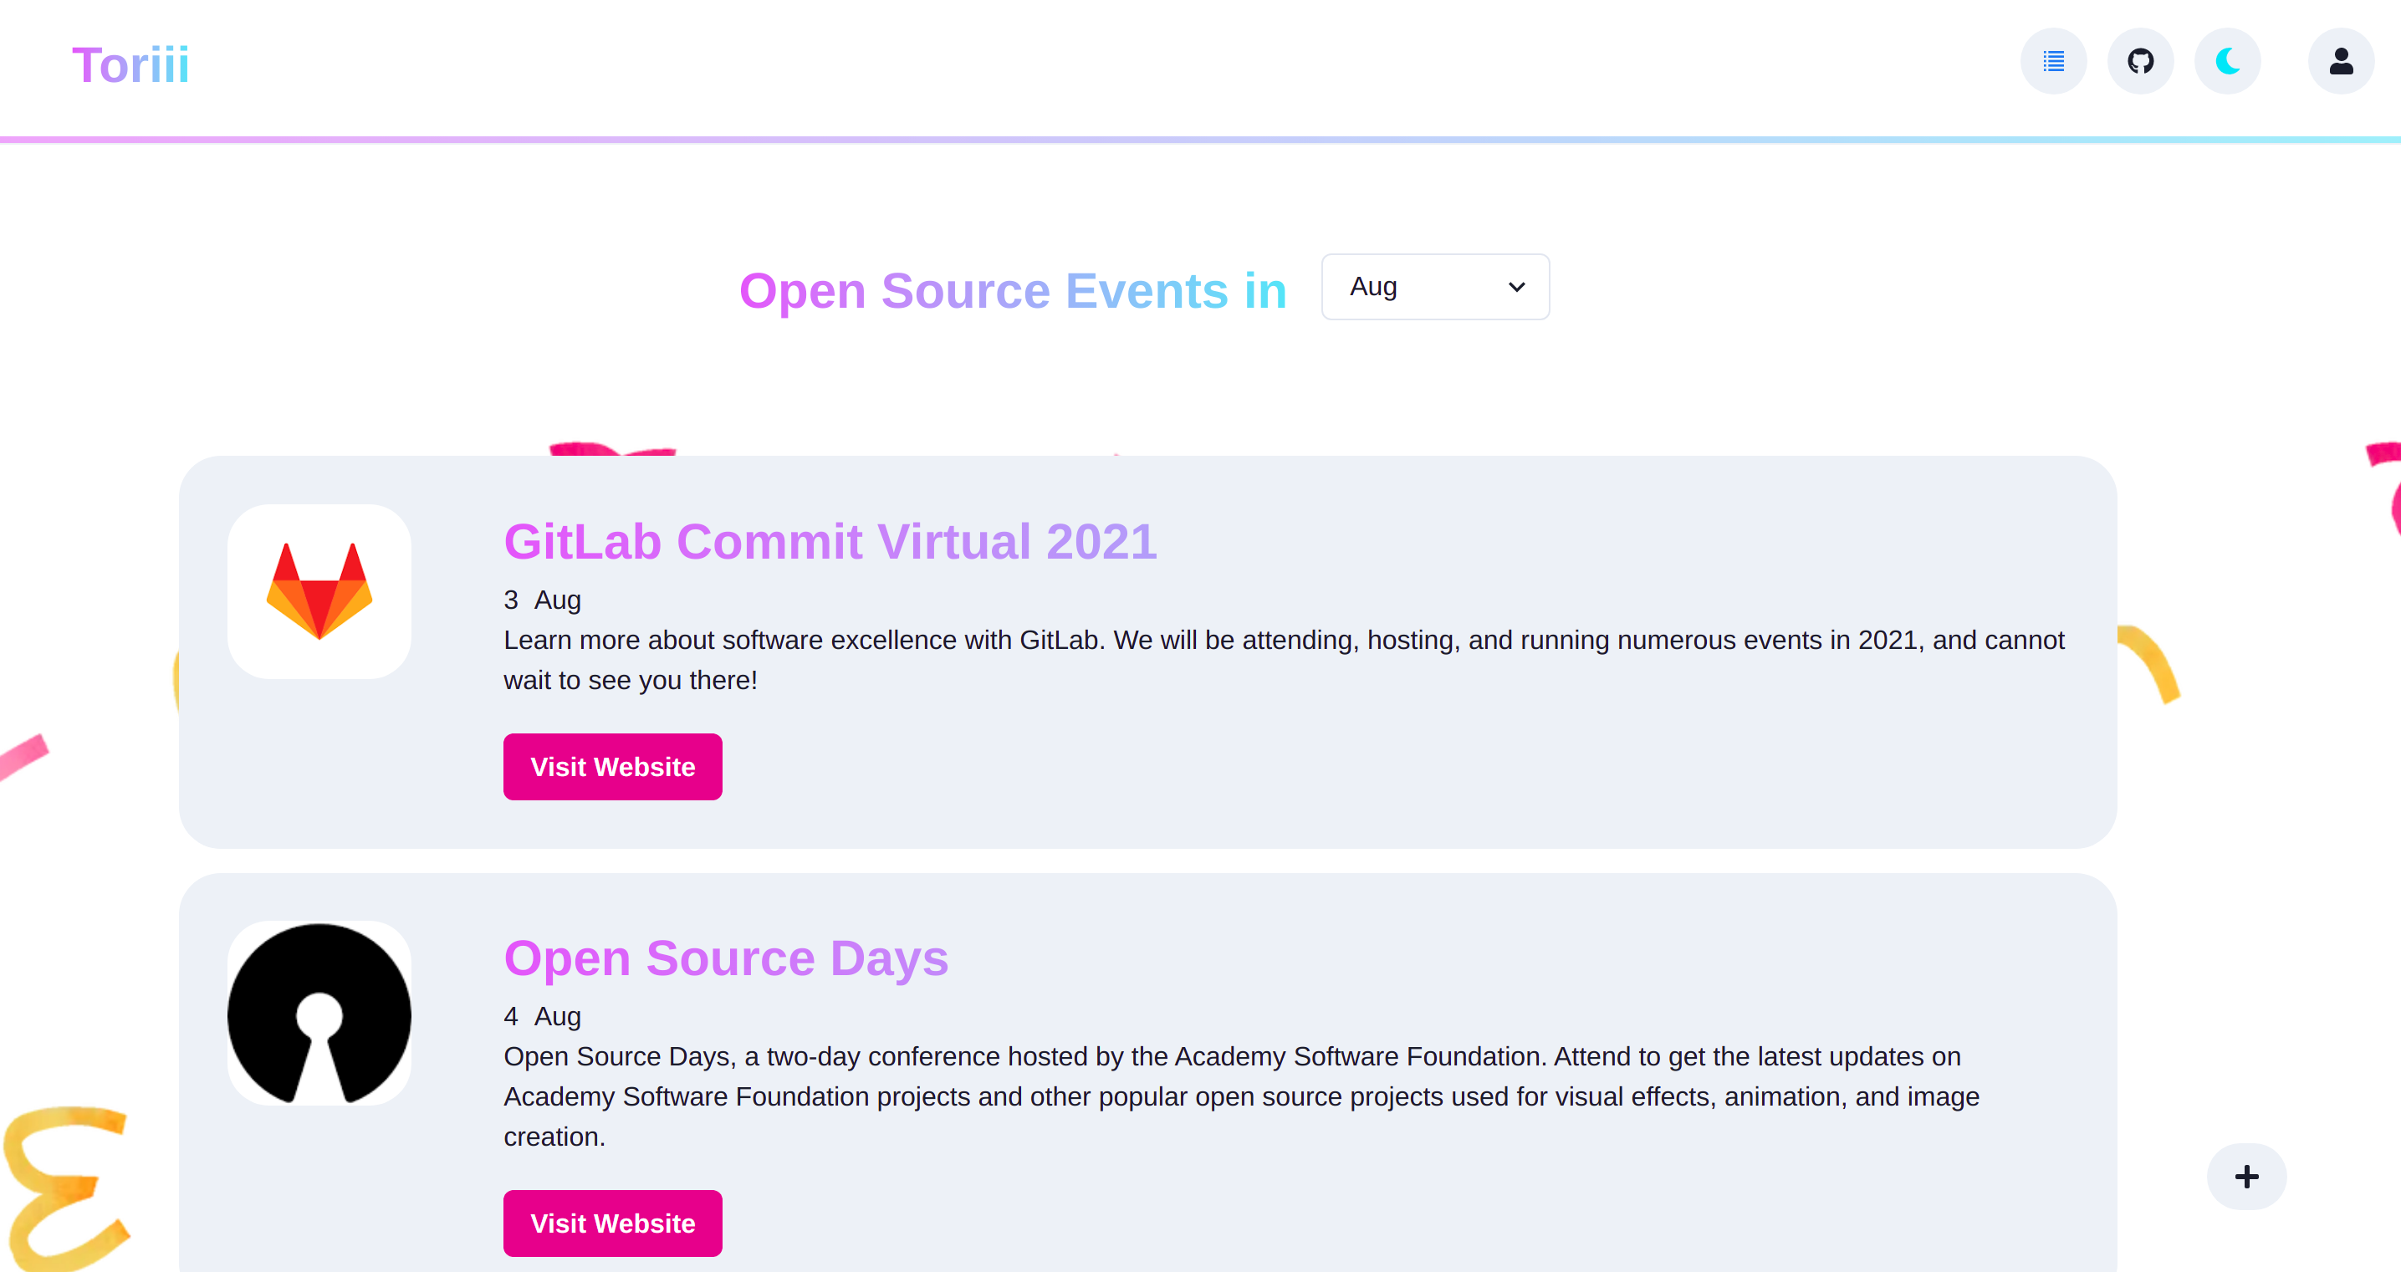Open the GitHub repository icon
The height and width of the screenshot is (1272, 2401).
pos(2140,62)
